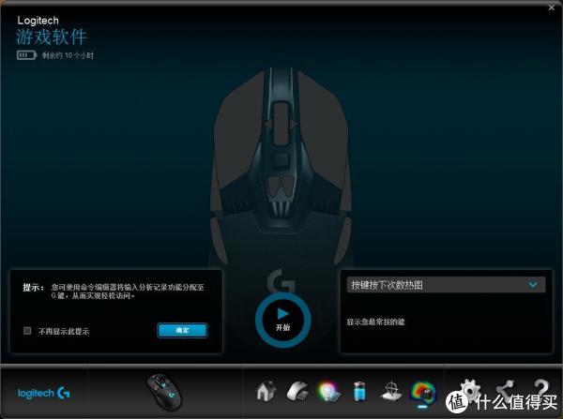Click the 显示您最常按的键 description text
The height and width of the screenshot is (419, 563).
click(x=375, y=322)
